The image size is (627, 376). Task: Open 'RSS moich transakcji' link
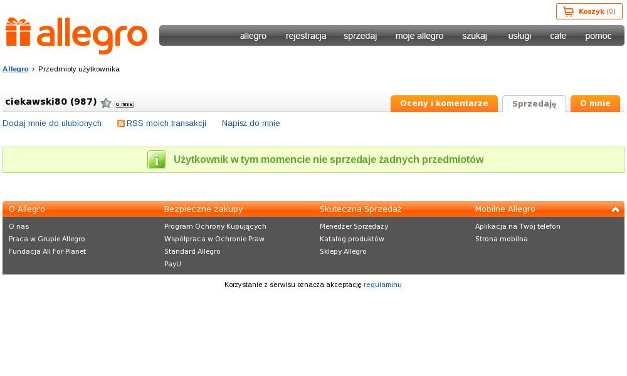click(166, 123)
